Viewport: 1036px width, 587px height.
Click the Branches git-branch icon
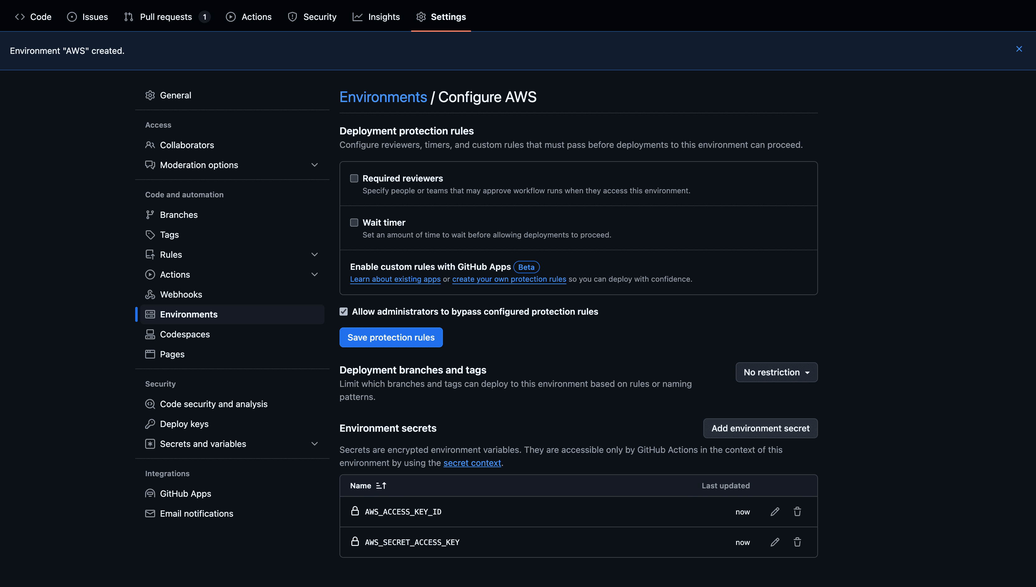[x=150, y=214]
